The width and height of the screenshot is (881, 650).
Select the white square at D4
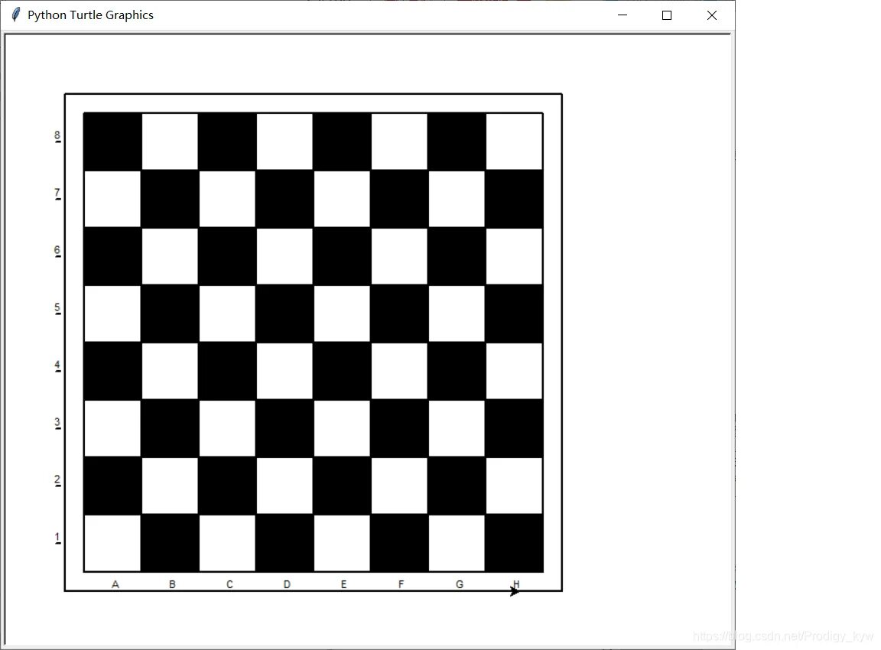pyautogui.click(x=284, y=371)
